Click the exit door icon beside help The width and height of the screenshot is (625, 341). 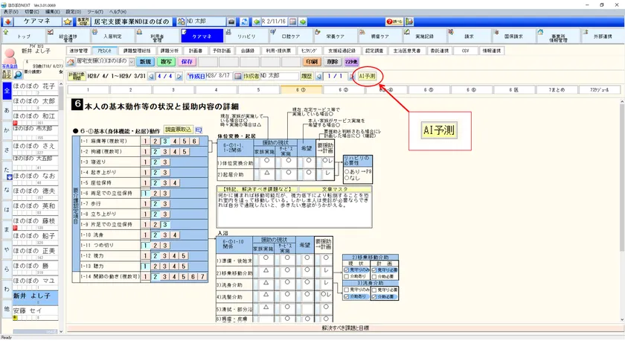[409, 22]
